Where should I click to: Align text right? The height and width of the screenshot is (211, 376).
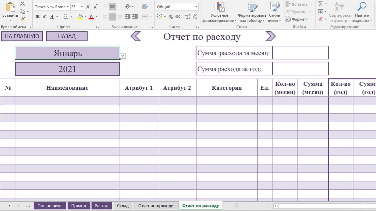click(119, 17)
